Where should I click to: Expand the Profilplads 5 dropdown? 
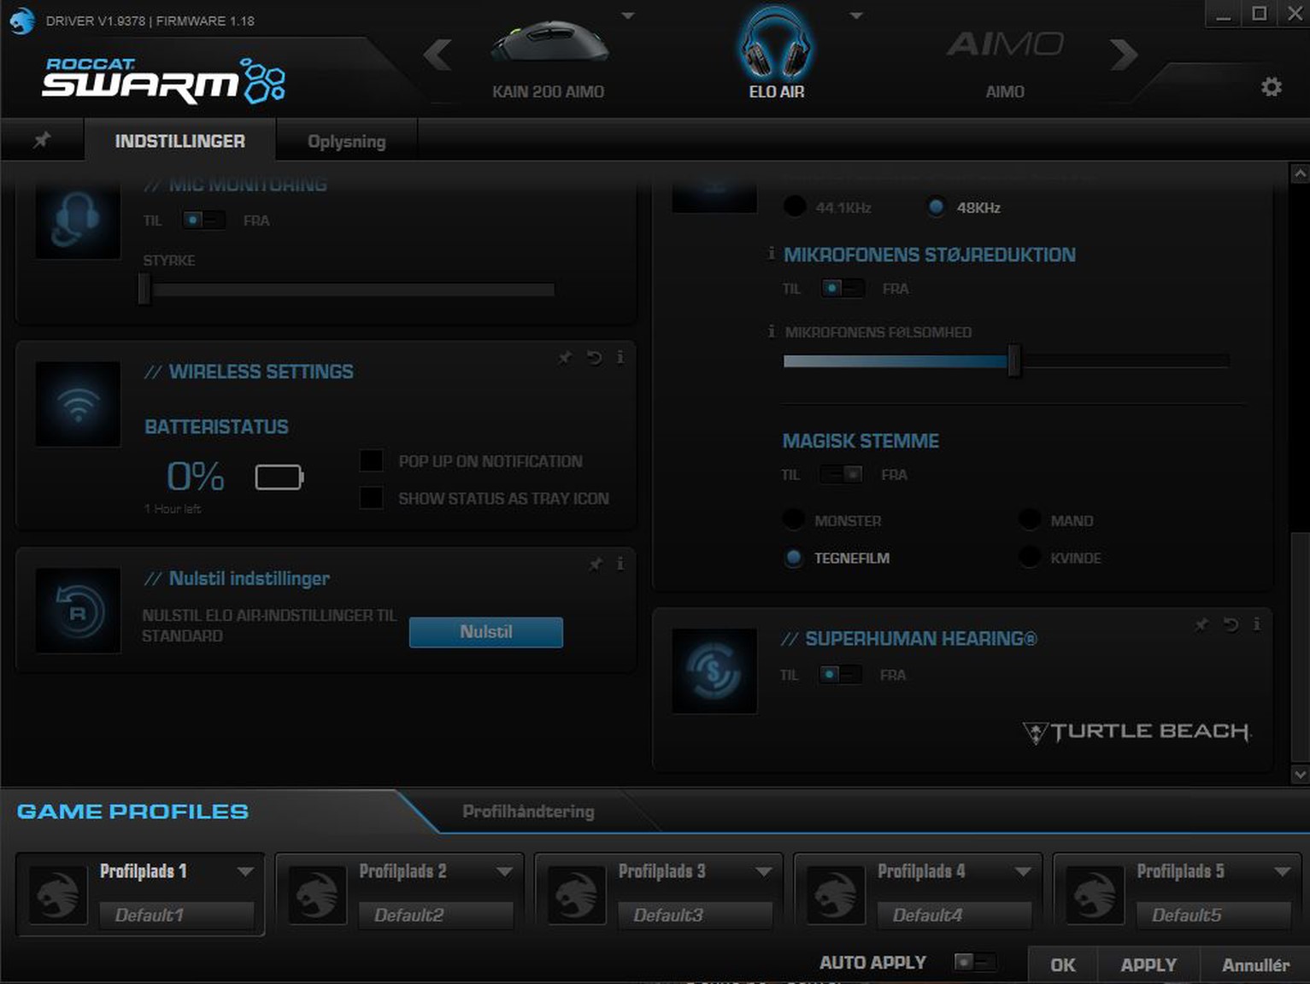tap(1282, 872)
